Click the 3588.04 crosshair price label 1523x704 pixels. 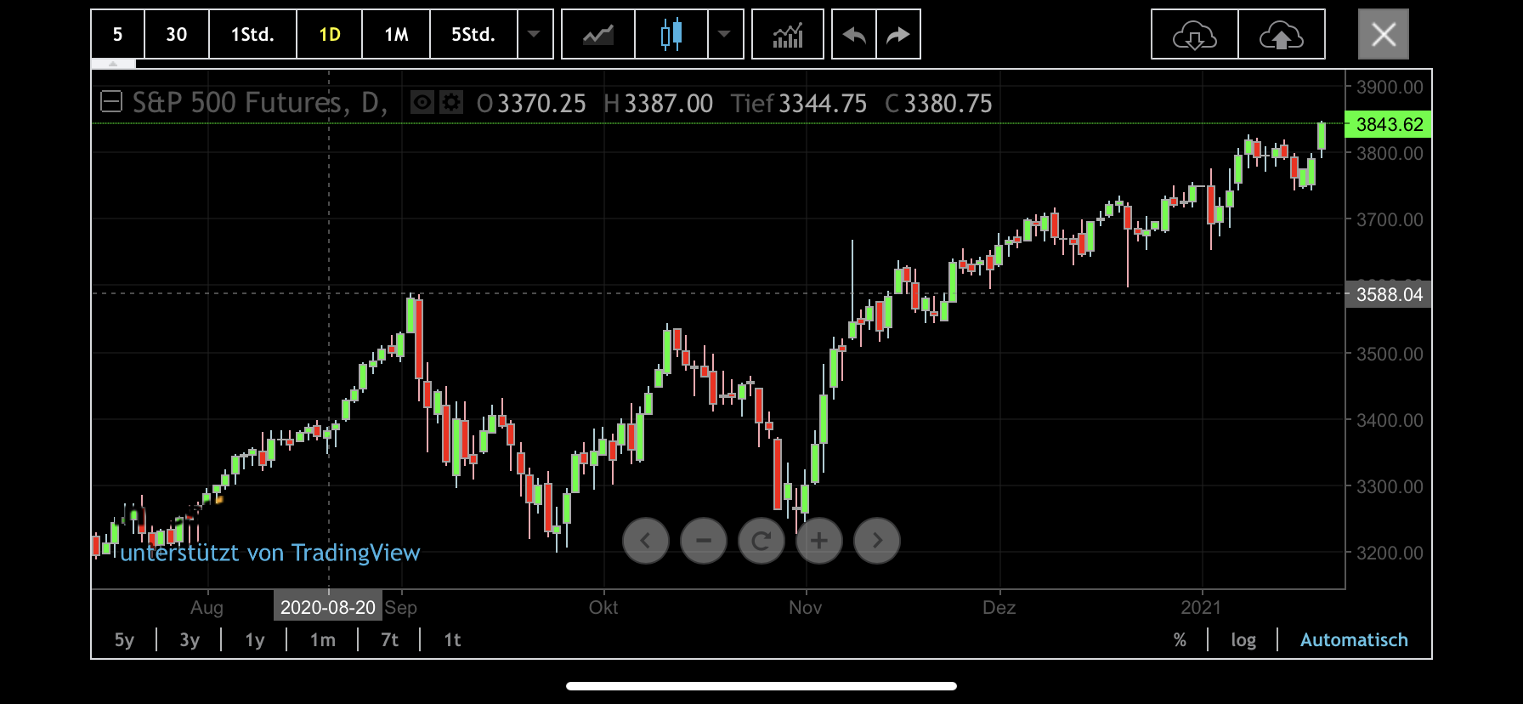point(1389,294)
